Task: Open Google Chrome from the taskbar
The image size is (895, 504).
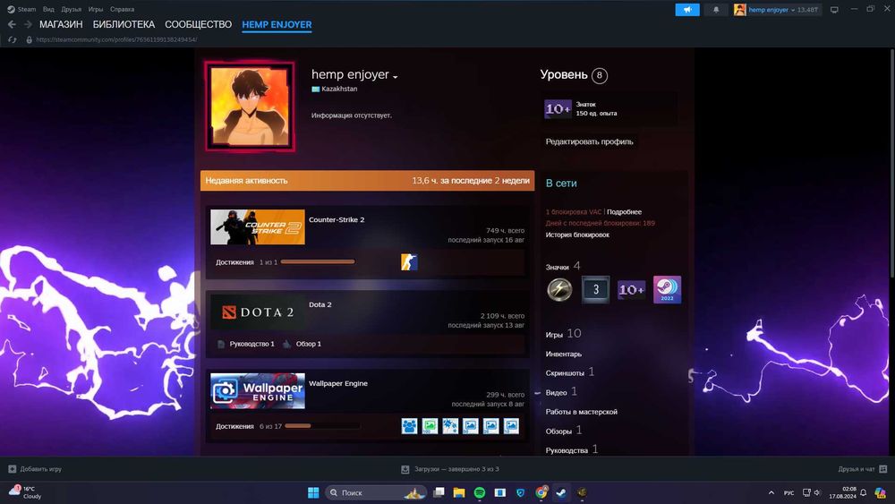Action: click(541, 492)
